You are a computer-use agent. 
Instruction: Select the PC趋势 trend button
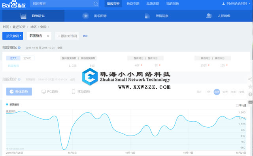50,91
